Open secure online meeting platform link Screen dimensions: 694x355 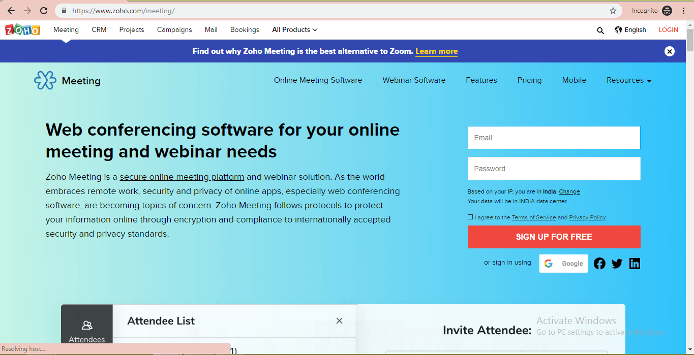click(x=182, y=177)
